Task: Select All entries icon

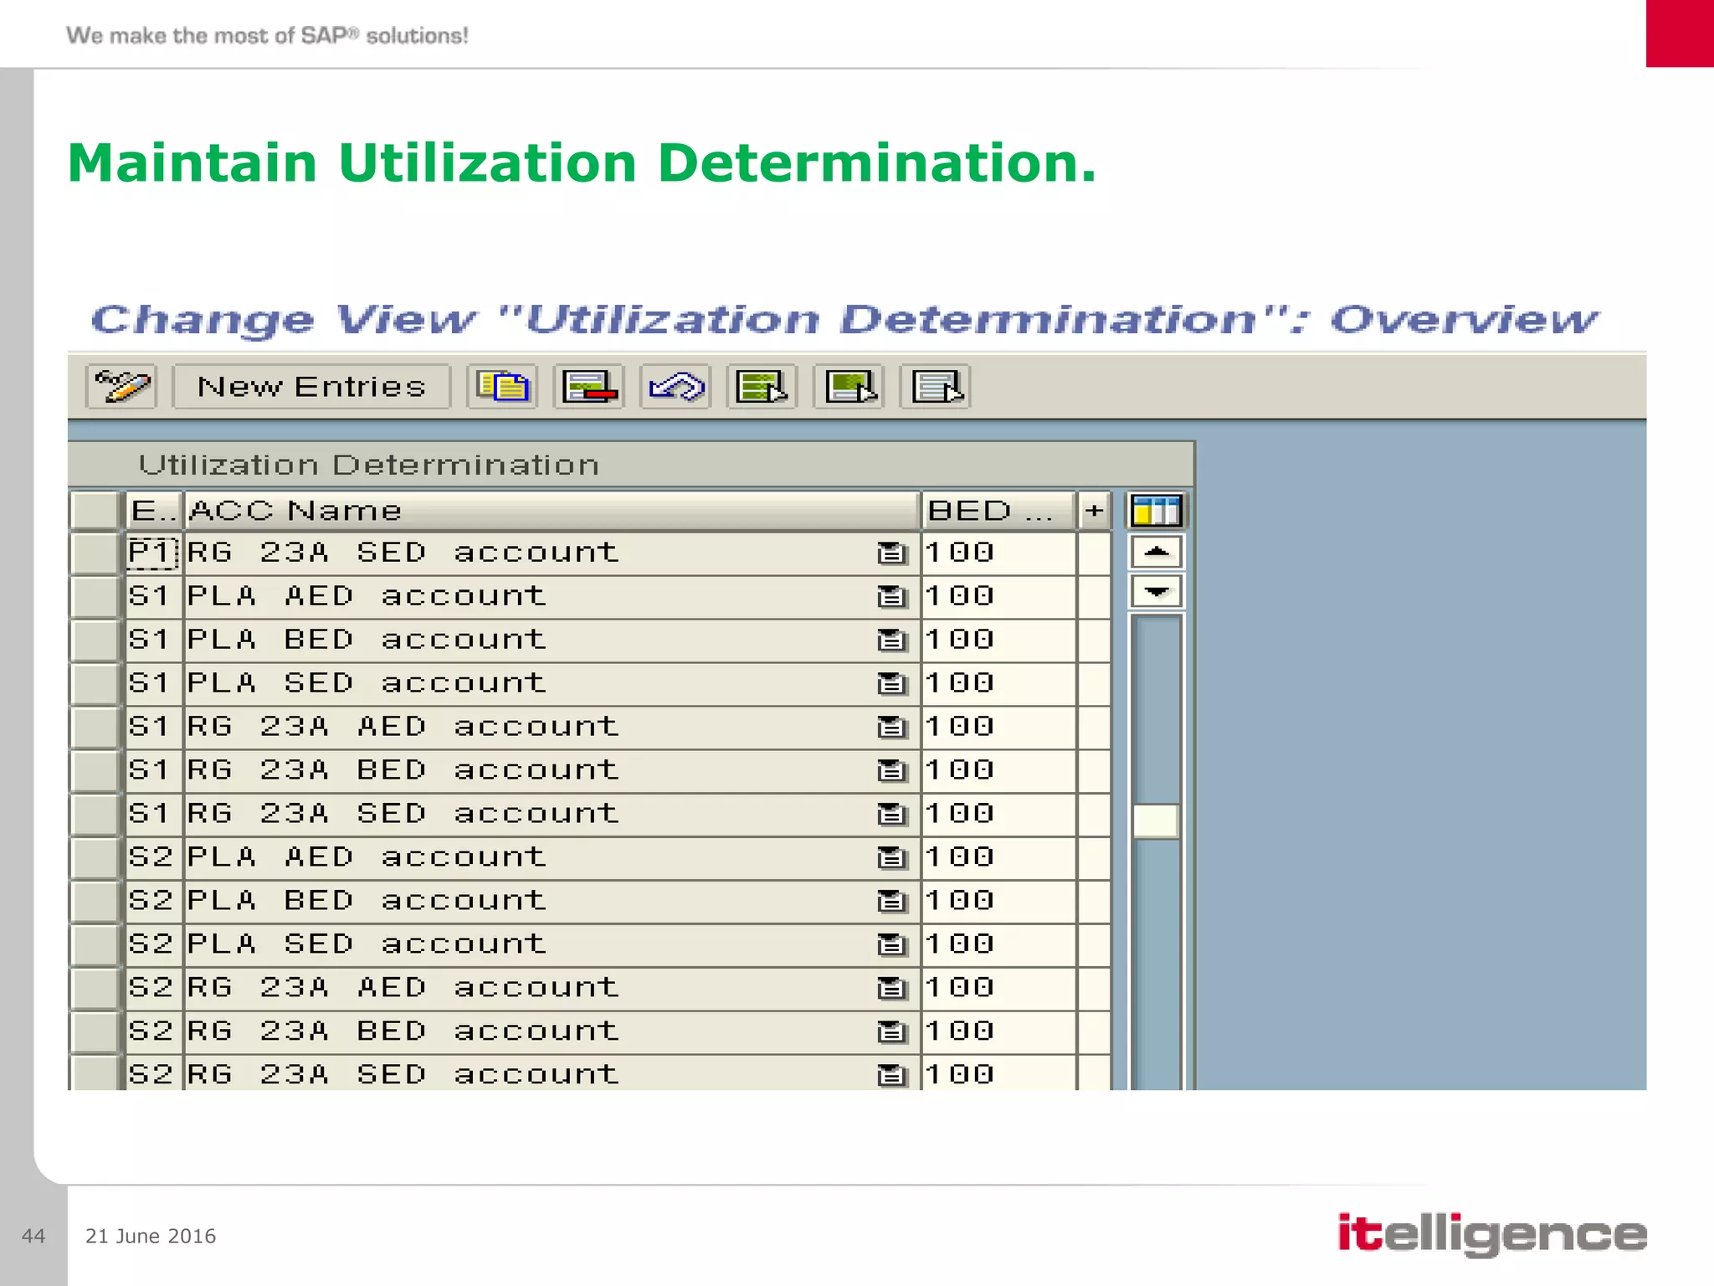Action: (x=762, y=387)
